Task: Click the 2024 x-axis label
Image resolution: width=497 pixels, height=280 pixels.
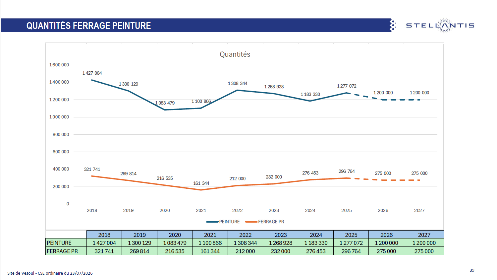Action: click(310, 210)
